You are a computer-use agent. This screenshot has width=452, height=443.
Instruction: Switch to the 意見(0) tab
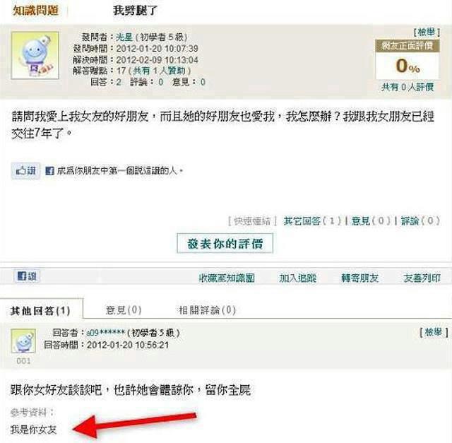124,310
